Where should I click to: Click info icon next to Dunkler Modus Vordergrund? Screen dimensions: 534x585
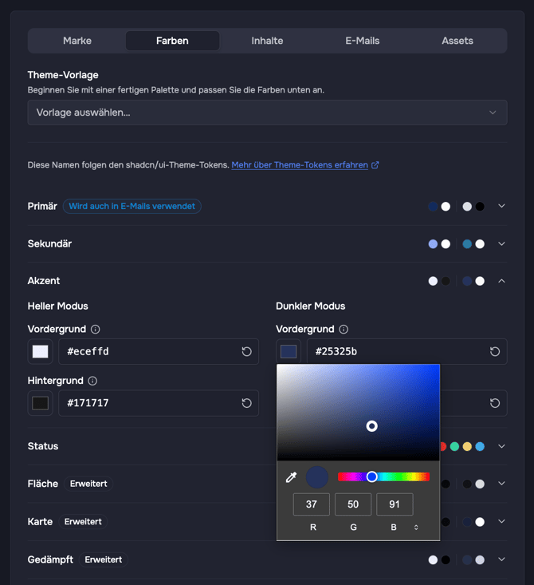pyautogui.click(x=344, y=329)
